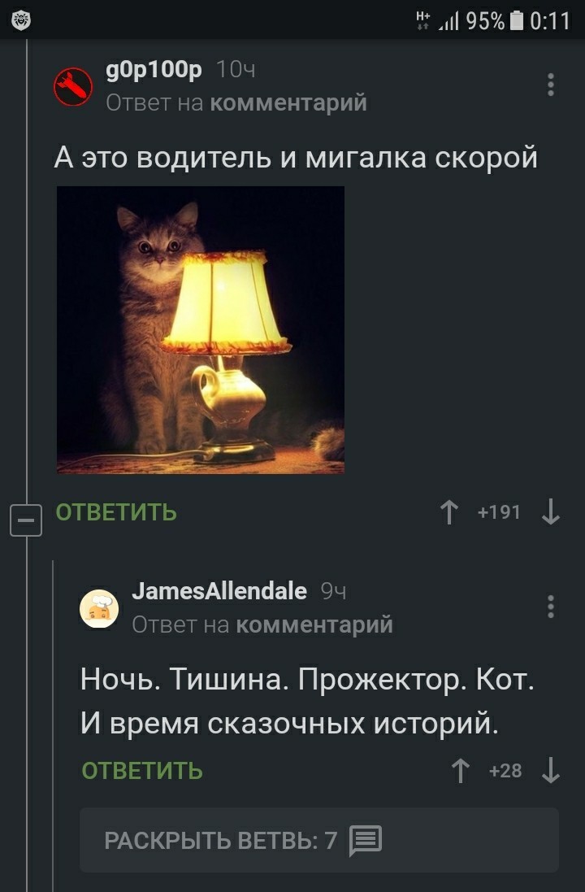Open g0p100p's profile by username

pyautogui.click(x=154, y=69)
